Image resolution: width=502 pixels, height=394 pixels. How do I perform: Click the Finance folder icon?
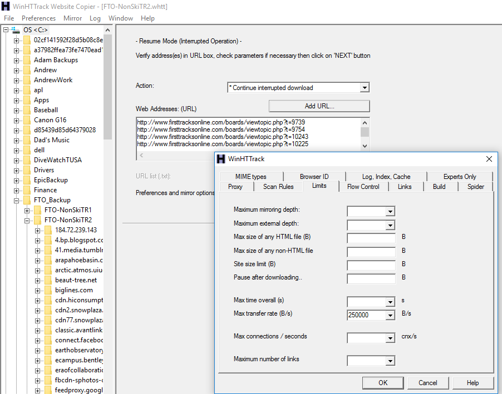click(27, 190)
